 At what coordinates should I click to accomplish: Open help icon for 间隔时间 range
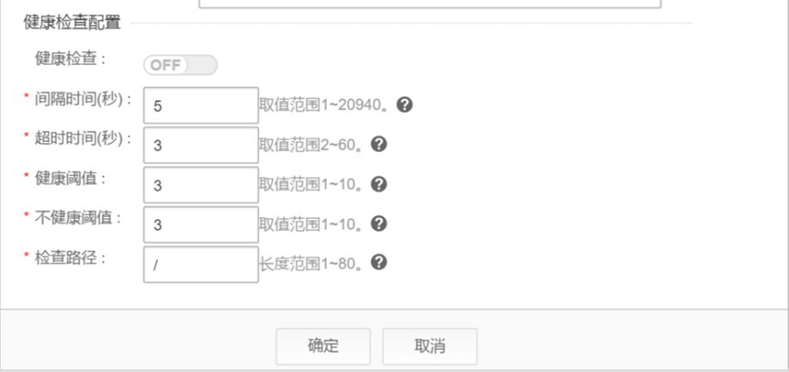[405, 105]
